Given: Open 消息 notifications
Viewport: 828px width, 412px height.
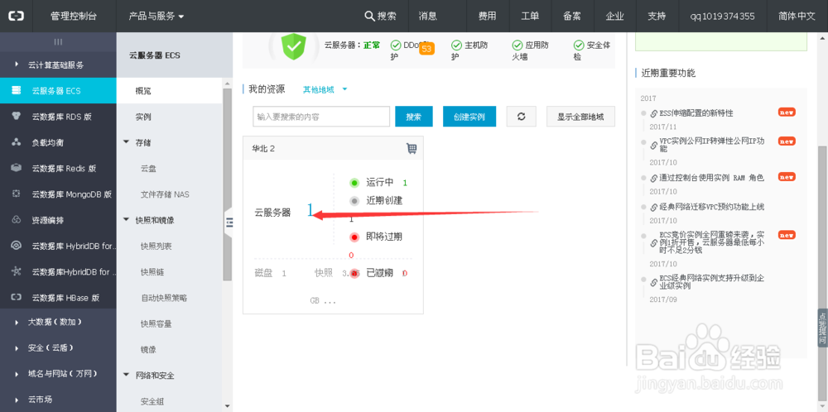Looking at the screenshot, I should coord(428,16).
